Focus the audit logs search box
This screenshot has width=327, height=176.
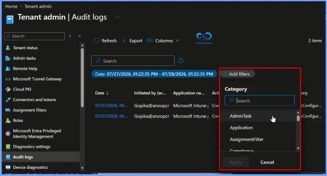click(133, 61)
